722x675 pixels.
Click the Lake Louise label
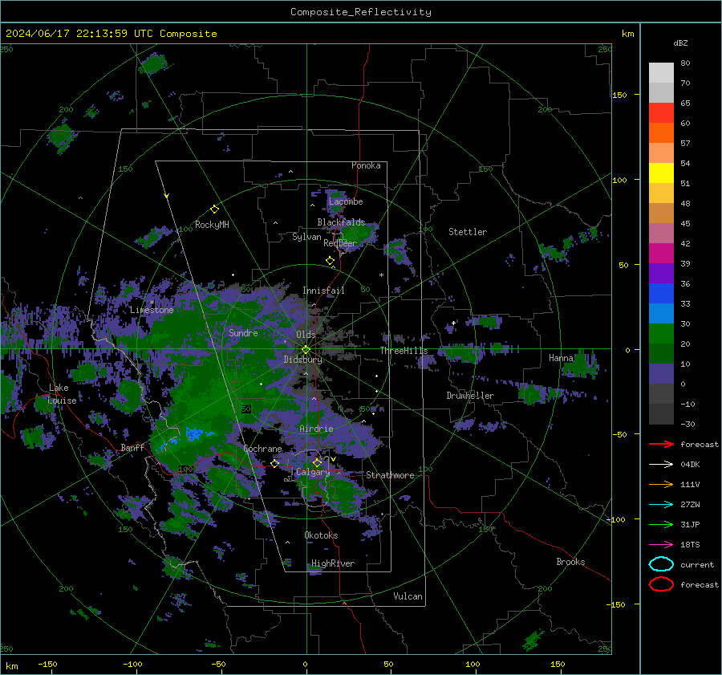point(62,394)
